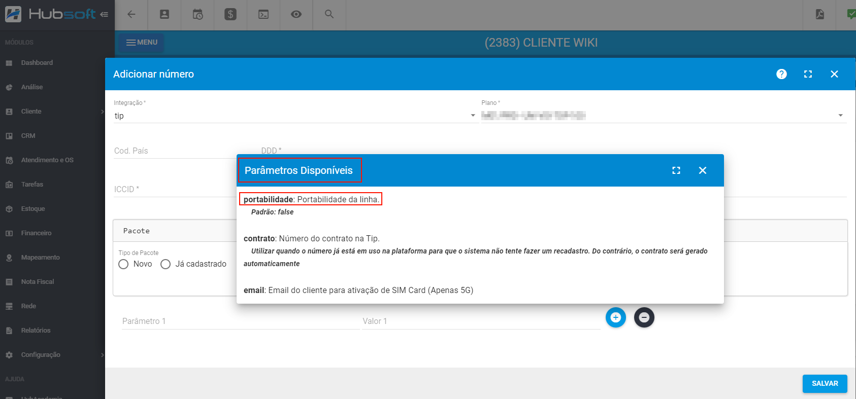
Task: Click the Padrão: false text
Action: 272,212
